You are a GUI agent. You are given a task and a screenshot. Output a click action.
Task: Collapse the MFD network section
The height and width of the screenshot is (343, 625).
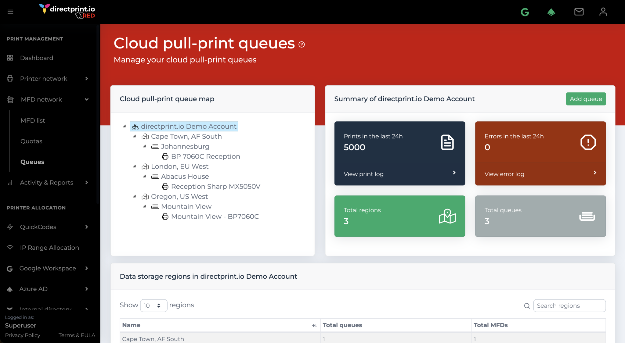pyautogui.click(x=87, y=99)
